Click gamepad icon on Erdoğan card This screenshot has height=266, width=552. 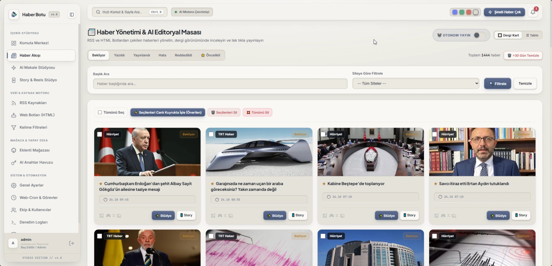pos(108,216)
